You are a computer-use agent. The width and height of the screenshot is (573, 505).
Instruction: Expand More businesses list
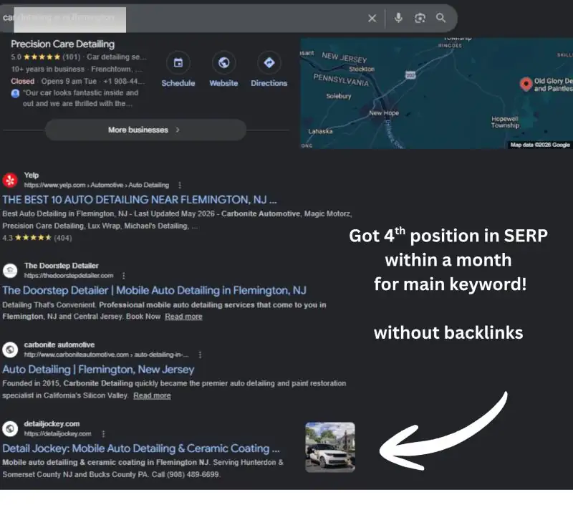click(x=145, y=130)
